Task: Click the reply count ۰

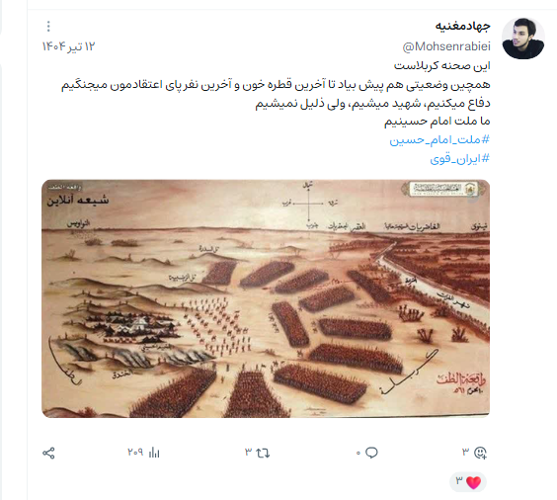Action: (358, 453)
